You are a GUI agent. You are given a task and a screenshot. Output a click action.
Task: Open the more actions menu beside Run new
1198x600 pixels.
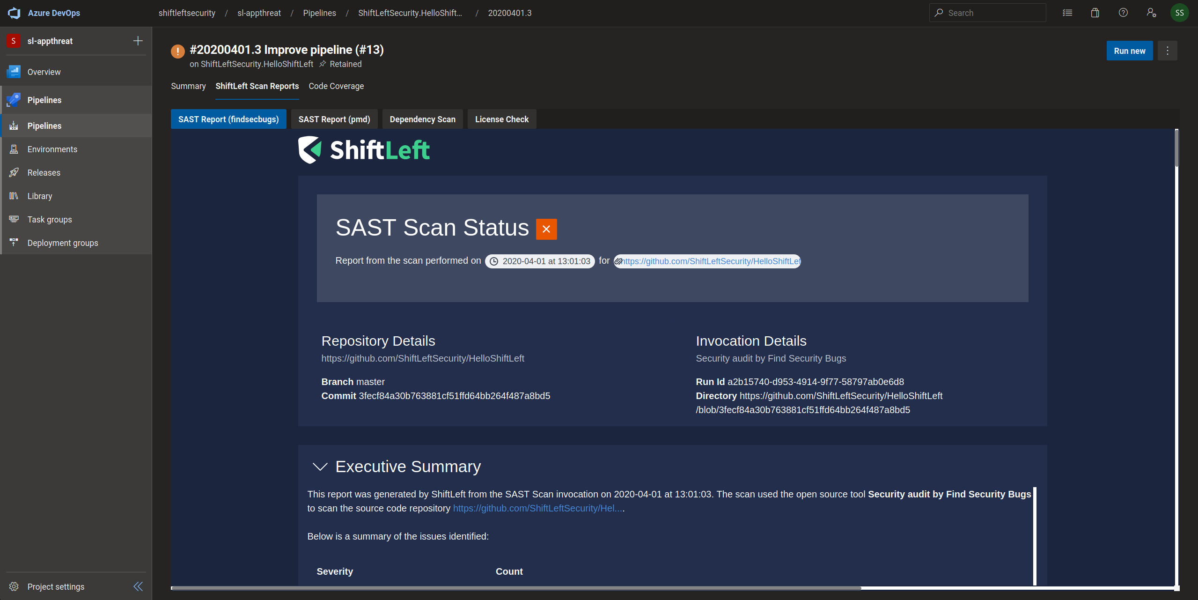click(x=1168, y=51)
